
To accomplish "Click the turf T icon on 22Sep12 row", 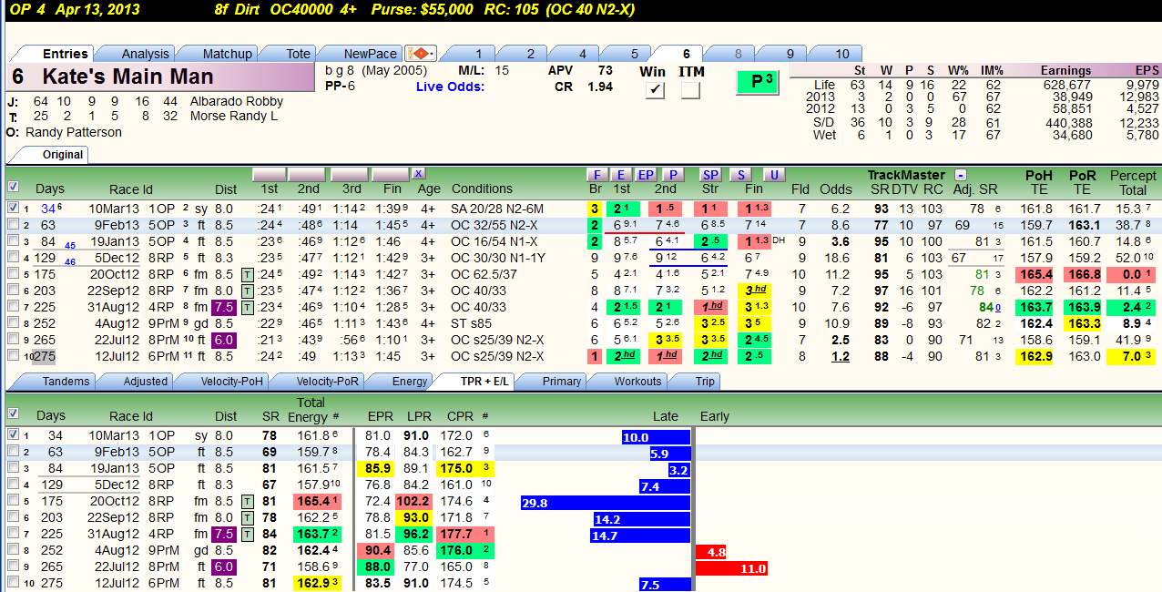I will point(247,291).
